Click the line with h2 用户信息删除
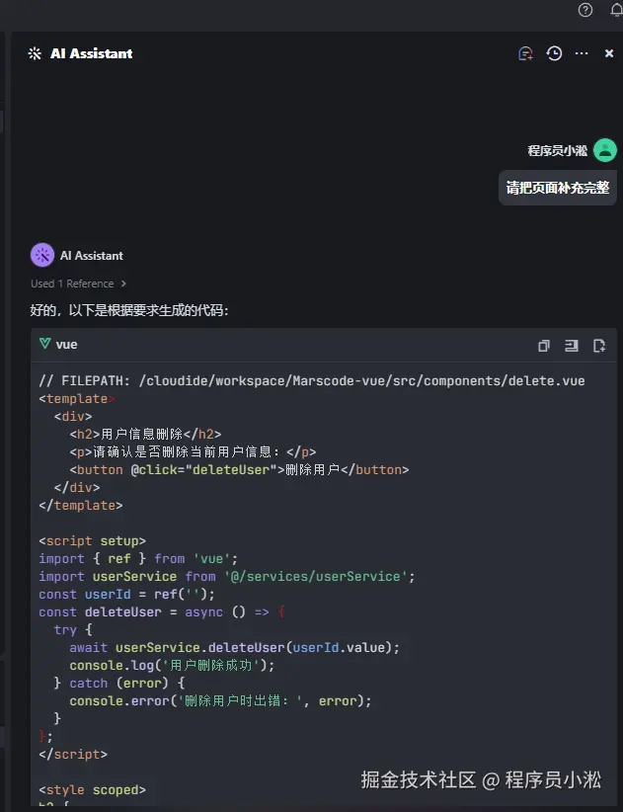Image resolution: width=623 pixels, height=812 pixels. click(x=145, y=434)
